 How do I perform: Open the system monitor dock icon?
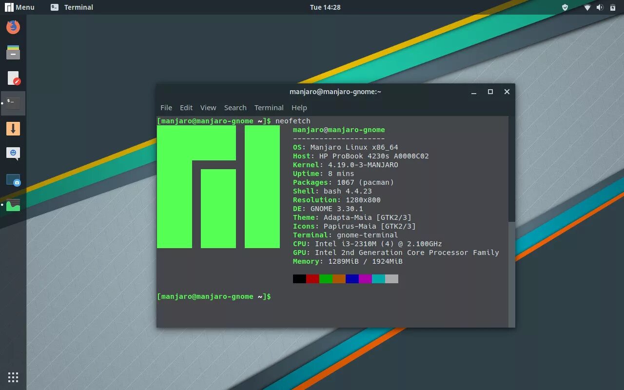click(13, 205)
